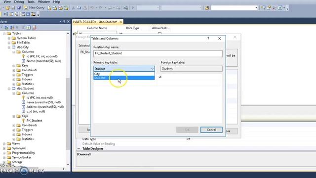The height and width of the screenshot is (178, 316).
Task: Switch to the dbo.Student designer tab
Action: pos(95,22)
